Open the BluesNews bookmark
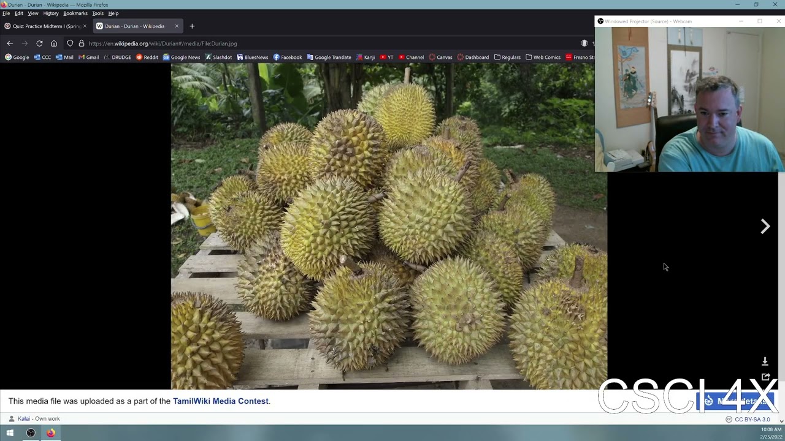 [253, 58]
